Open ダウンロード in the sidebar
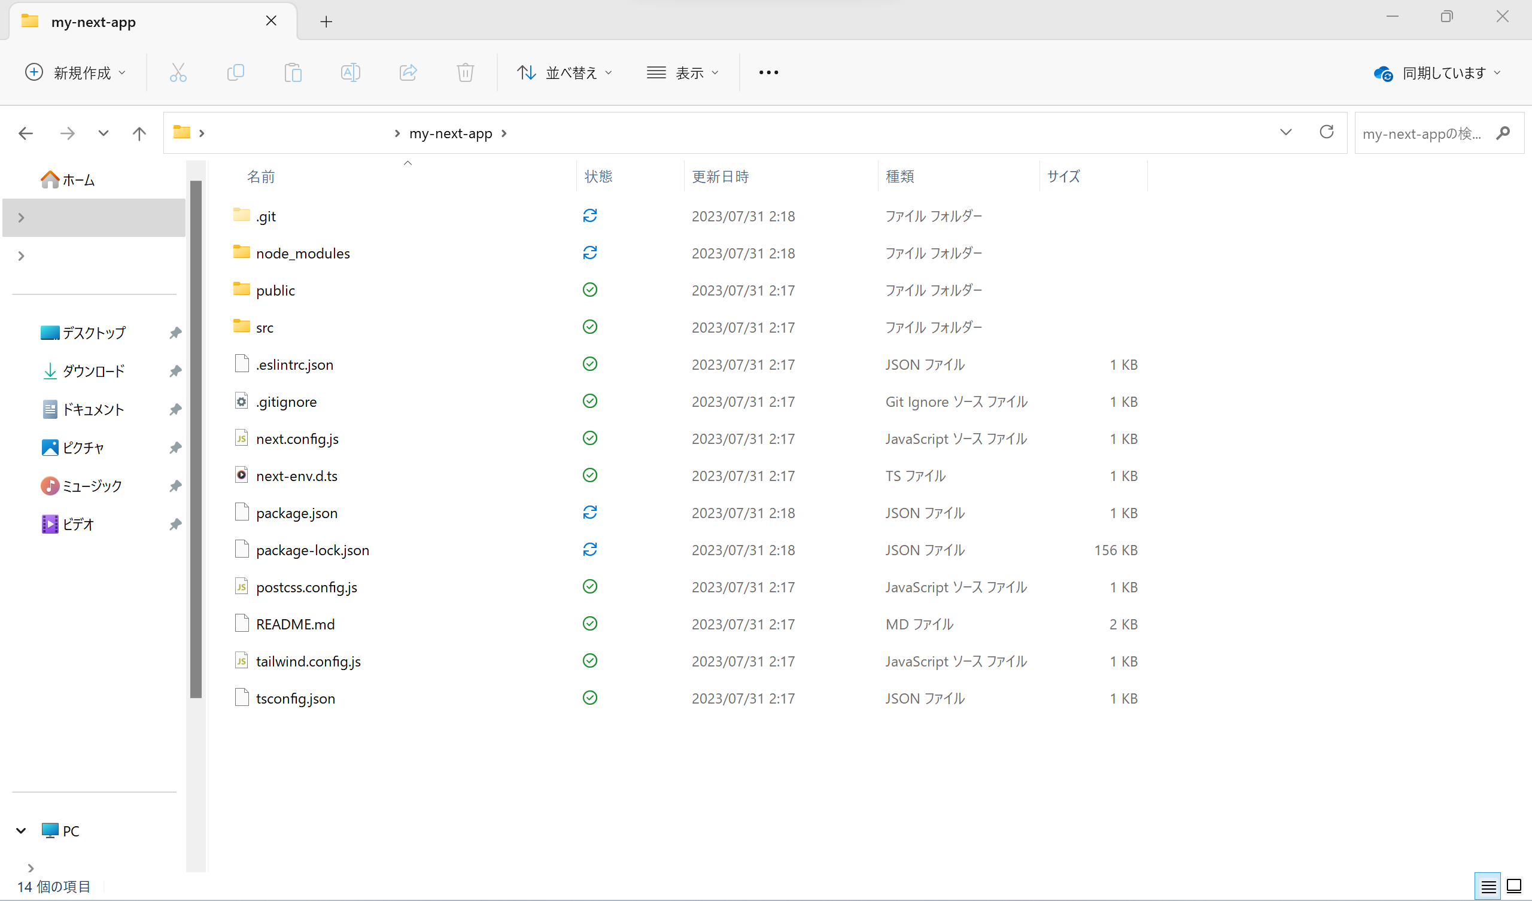Screen dimensions: 1532x901 [x=83, y=371]
